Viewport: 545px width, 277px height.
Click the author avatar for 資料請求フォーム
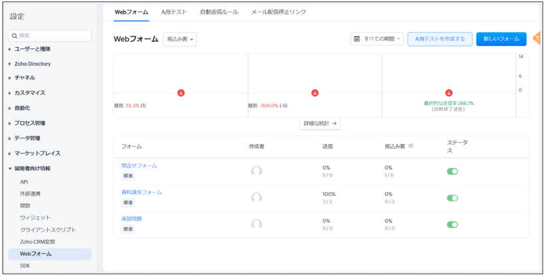point(257,197)
